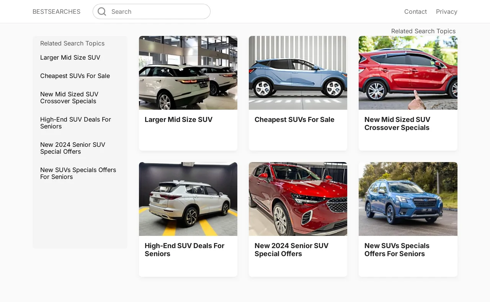This screenshot has height=302, width=490.
Task: Click the magnifying glass search icon
Action: 102,11
